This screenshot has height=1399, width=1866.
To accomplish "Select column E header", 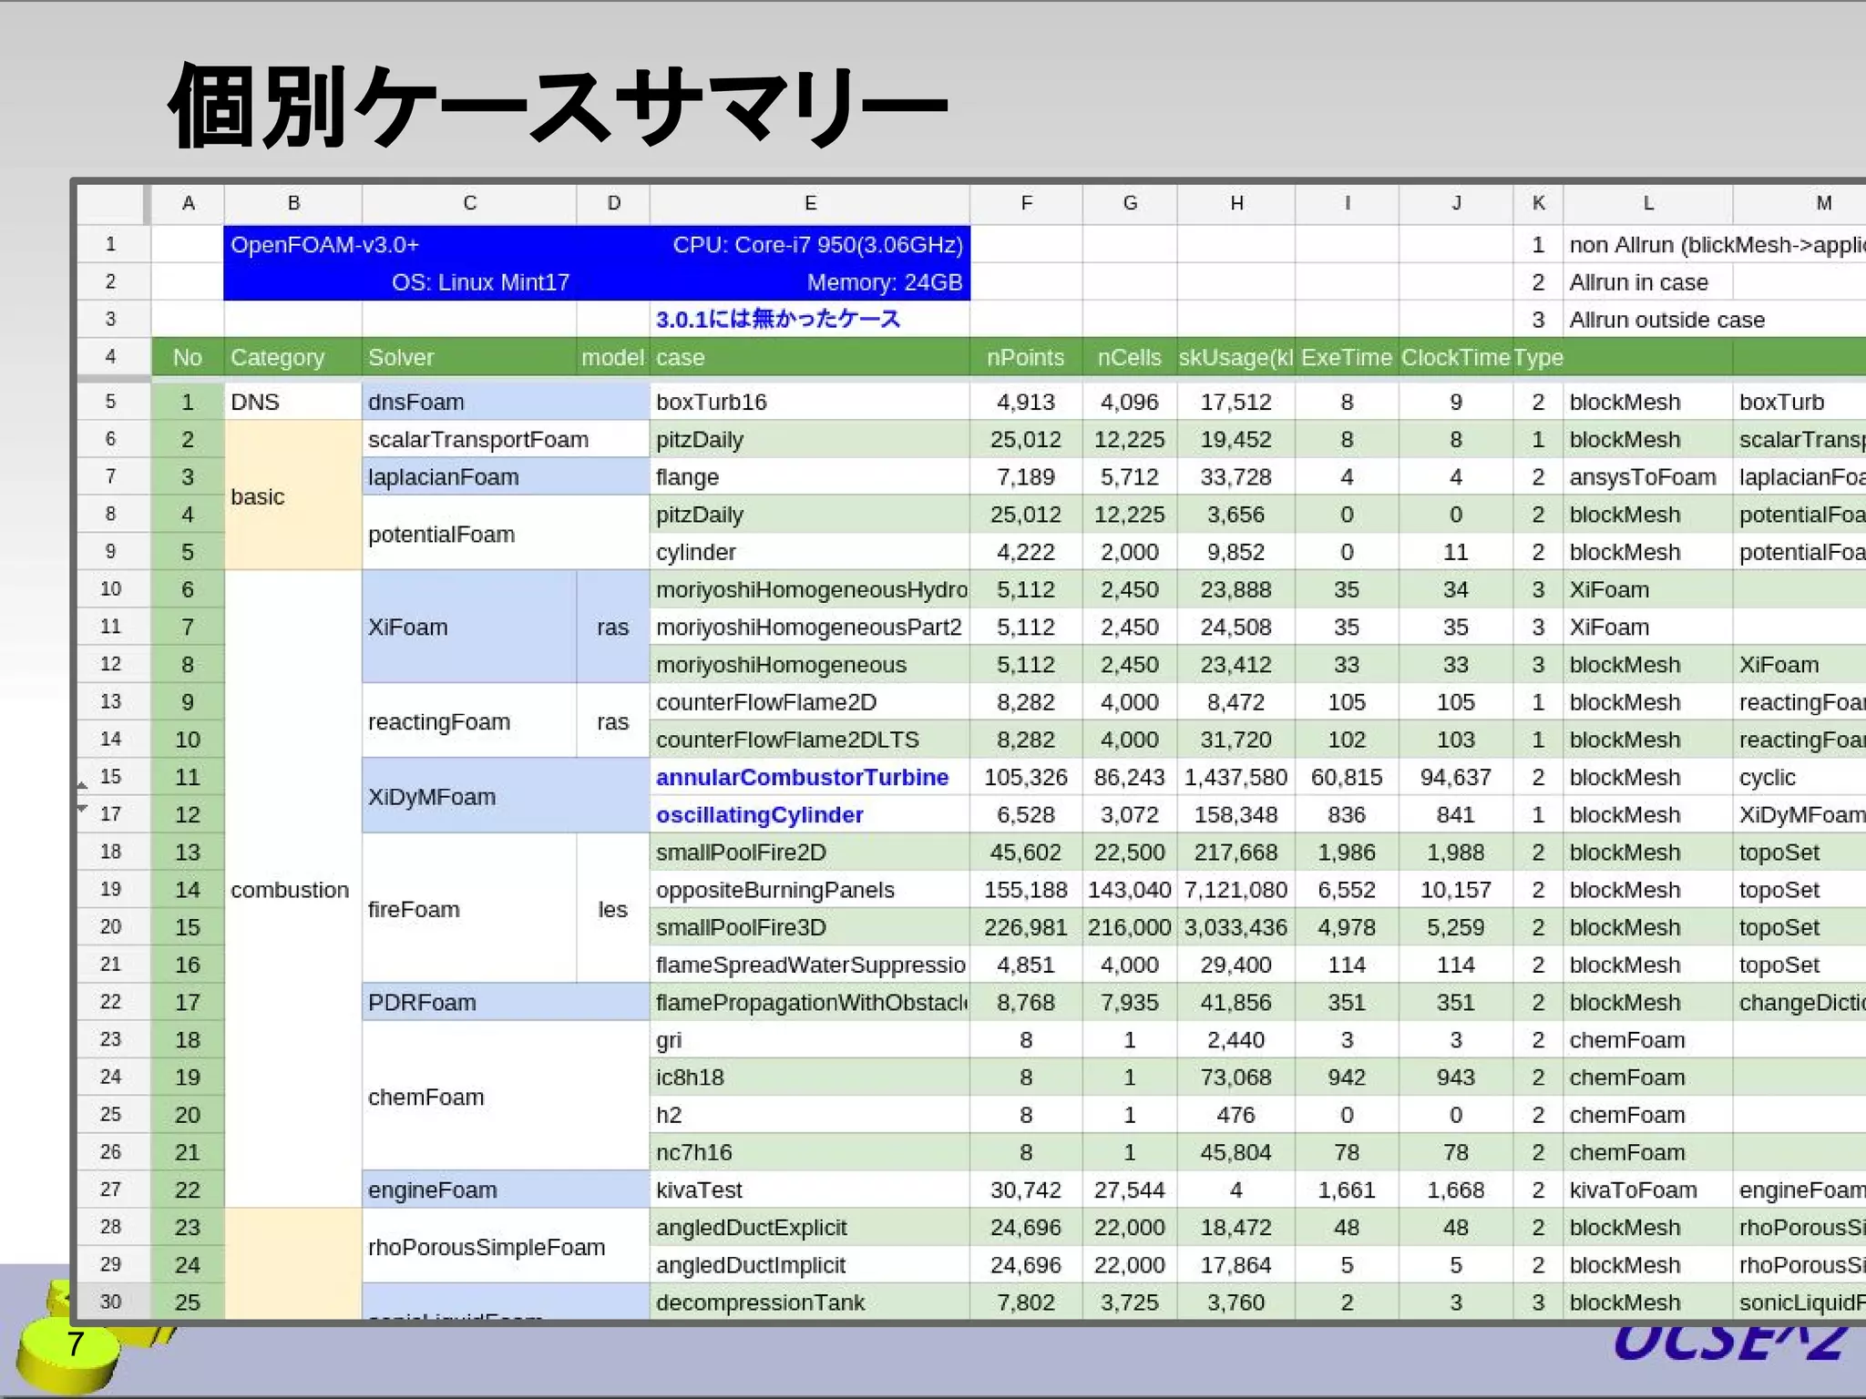I will tap(809, 203).
